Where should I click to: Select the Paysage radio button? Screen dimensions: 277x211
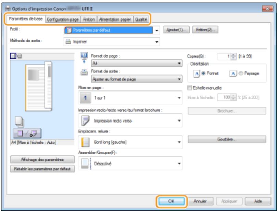click(241, 73)
